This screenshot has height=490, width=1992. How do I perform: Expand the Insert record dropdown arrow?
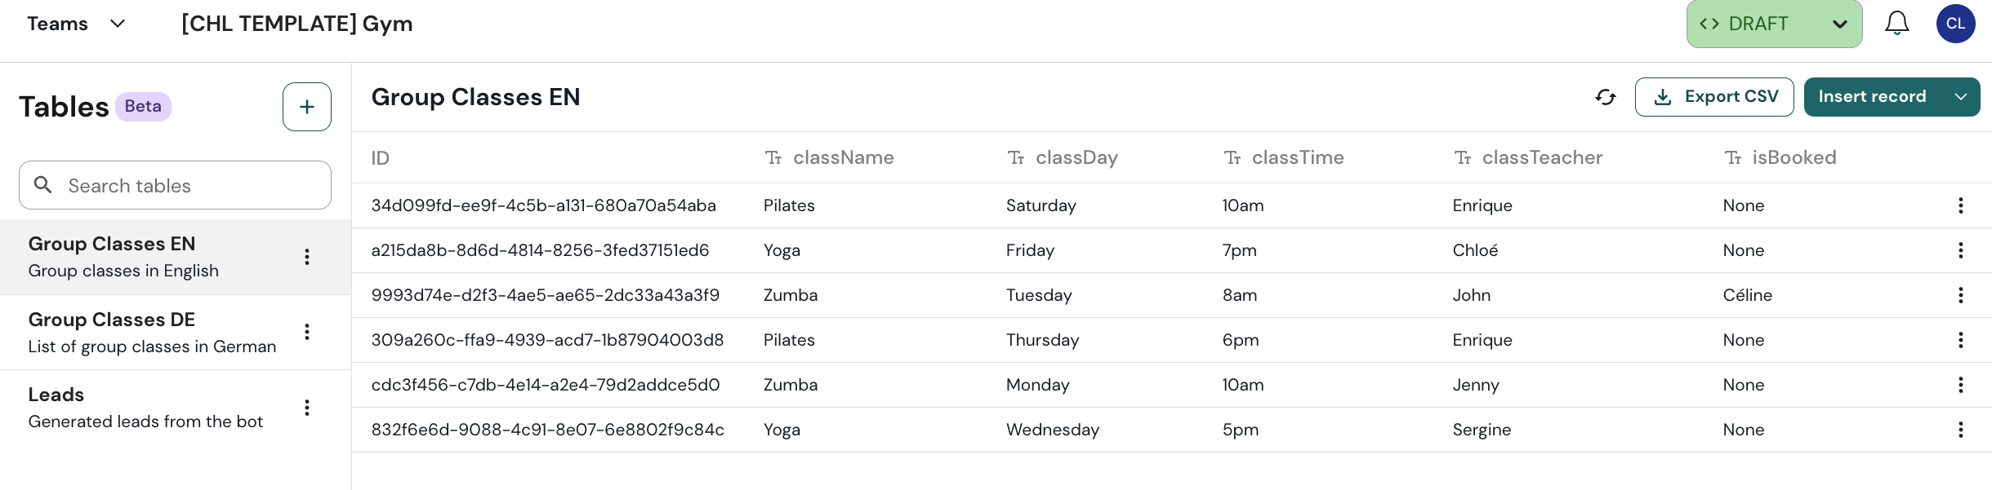coord(1961,97)
